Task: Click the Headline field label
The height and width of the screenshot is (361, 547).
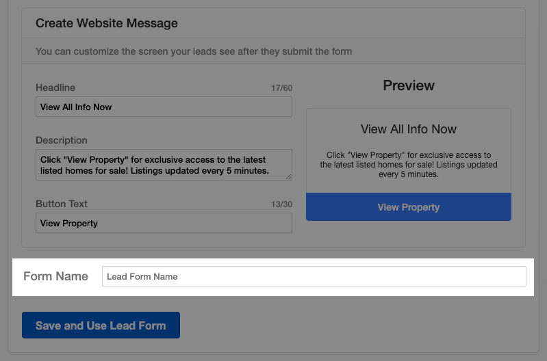Action: [x=55, y=88]
